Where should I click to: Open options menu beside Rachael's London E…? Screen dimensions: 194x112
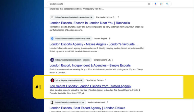(x=118, y=17)
